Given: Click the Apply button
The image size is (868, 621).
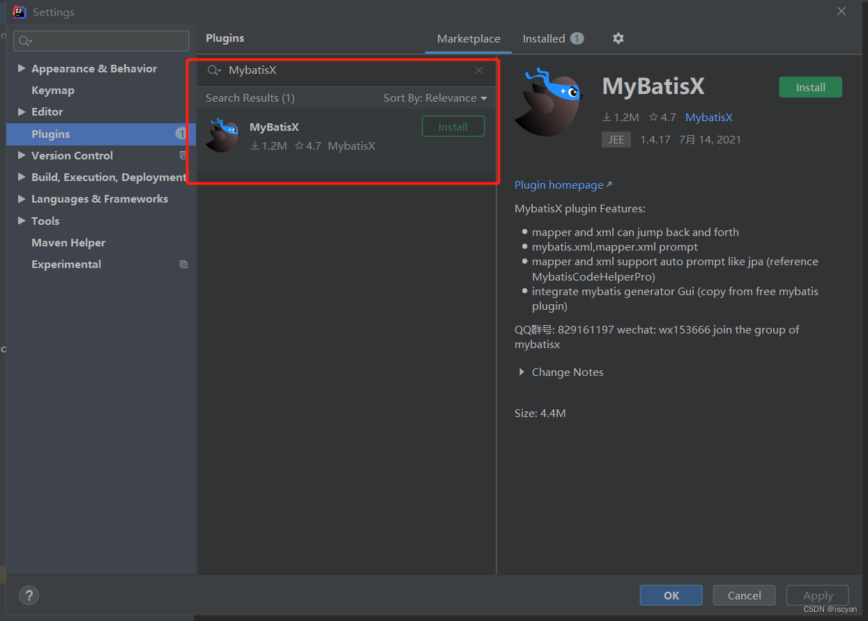Looking at the screenshot, I should 817,595.
